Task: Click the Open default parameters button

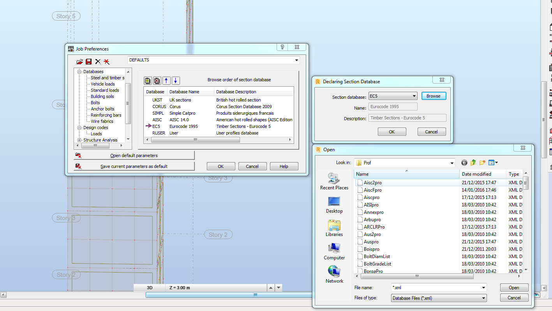Action: (x=134, y=155)
